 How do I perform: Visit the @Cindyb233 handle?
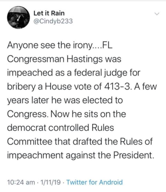pos(53,21)
